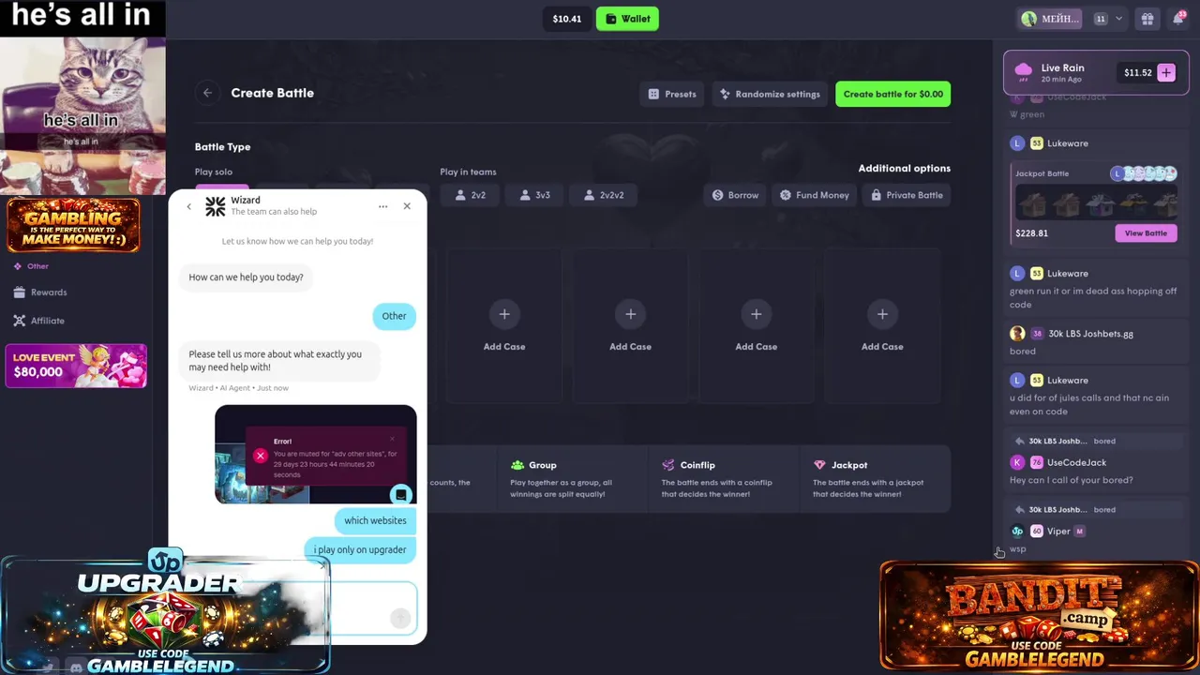Expand the user profile dropdown arrow
Image resolution: width=1200 pixels, height=675 pixels.
click(1118, 19)
